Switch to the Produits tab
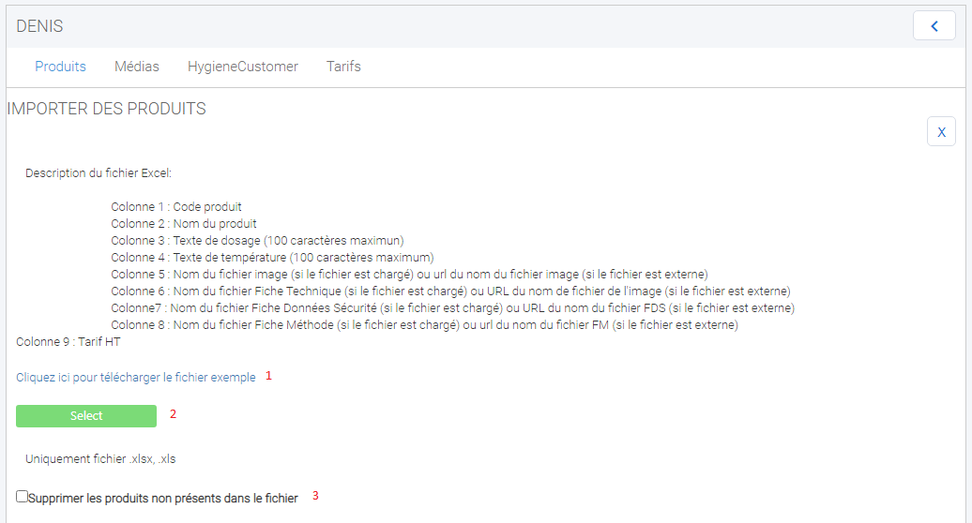This screenshot has width=972, height=523. (60, 67)
